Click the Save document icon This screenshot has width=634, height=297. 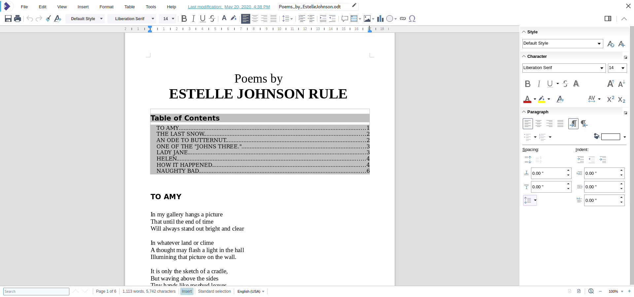pyautogui.click(x=8, y=19)
